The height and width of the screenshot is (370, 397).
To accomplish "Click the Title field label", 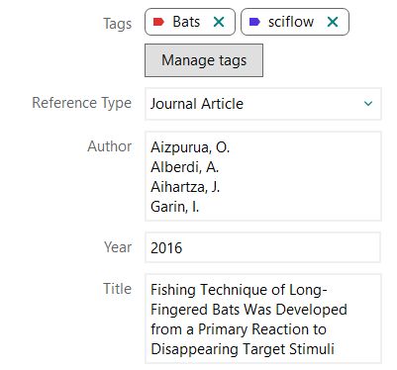I will tap(117, 289).
